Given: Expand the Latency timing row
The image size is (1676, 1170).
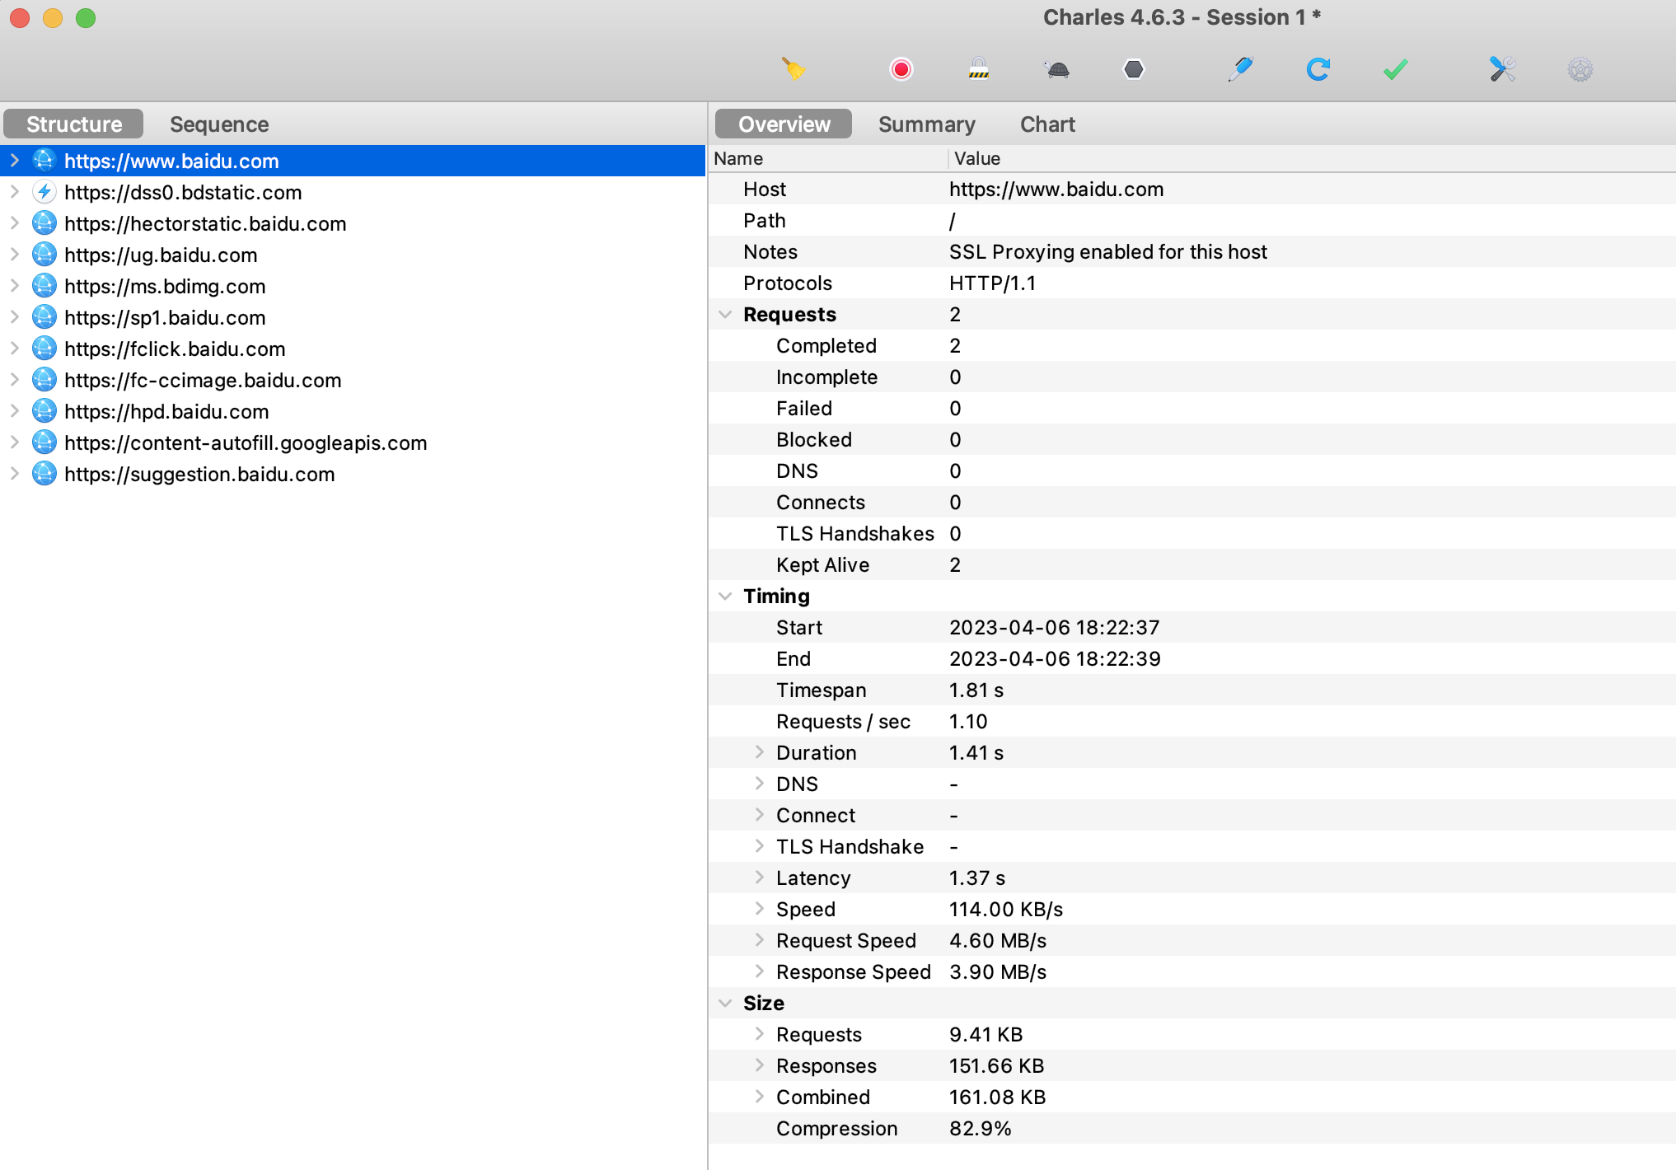Looking at the screenshot, I should click(760, 877).
